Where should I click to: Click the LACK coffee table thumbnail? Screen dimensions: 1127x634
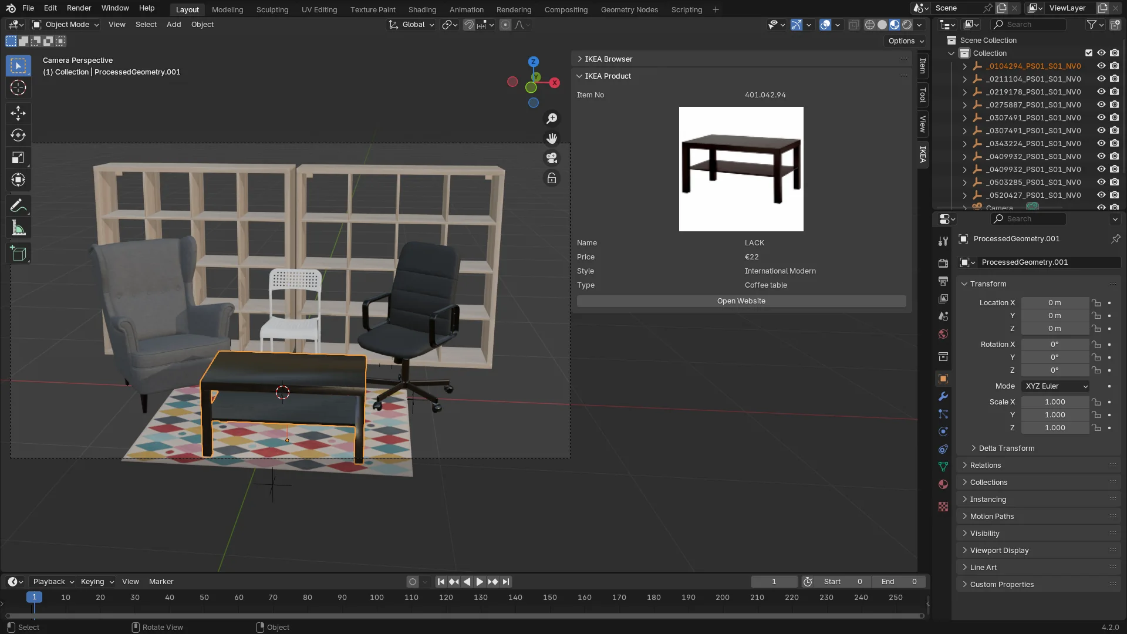coord(741,169)
